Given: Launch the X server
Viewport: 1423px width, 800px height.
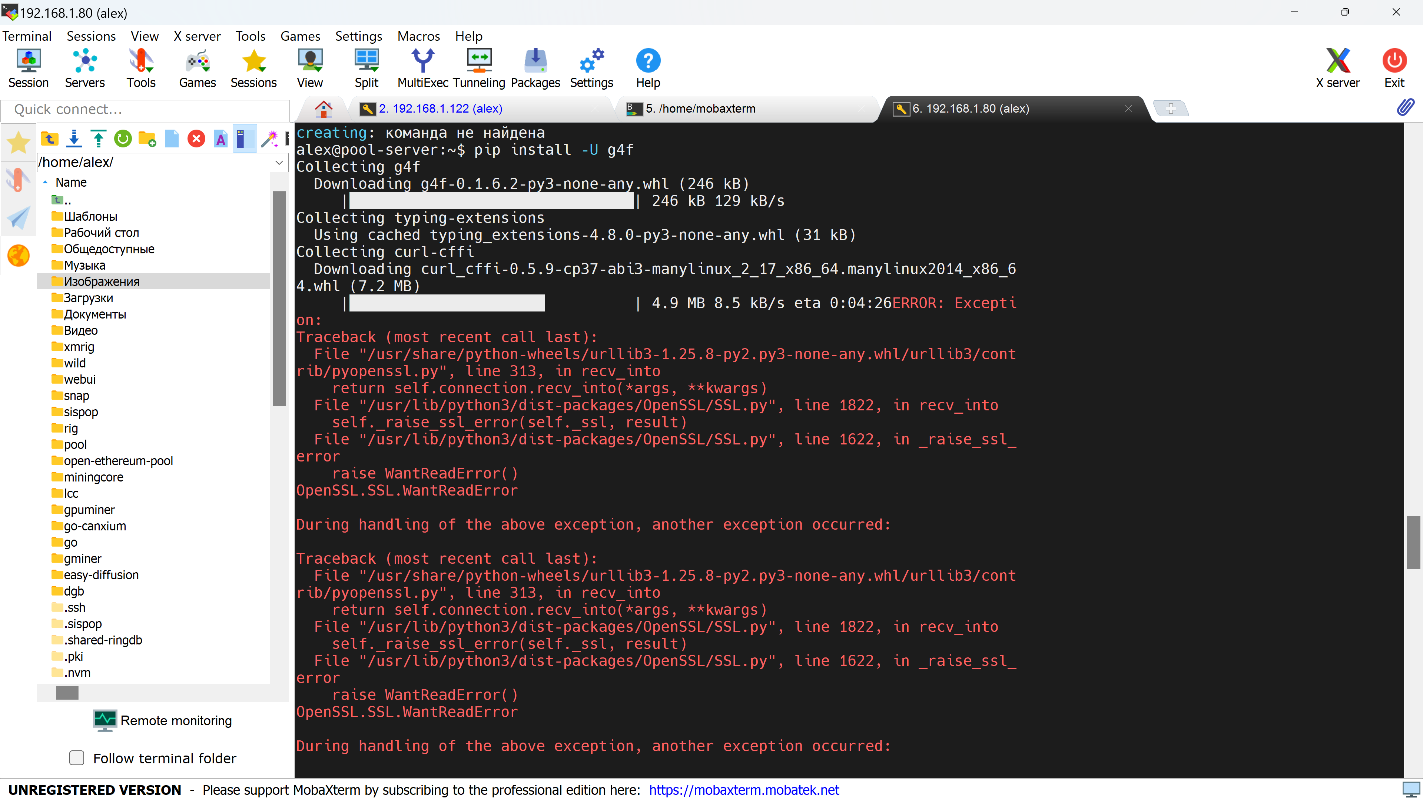Looking at the screenshot, I should (x=1337, y=67).
